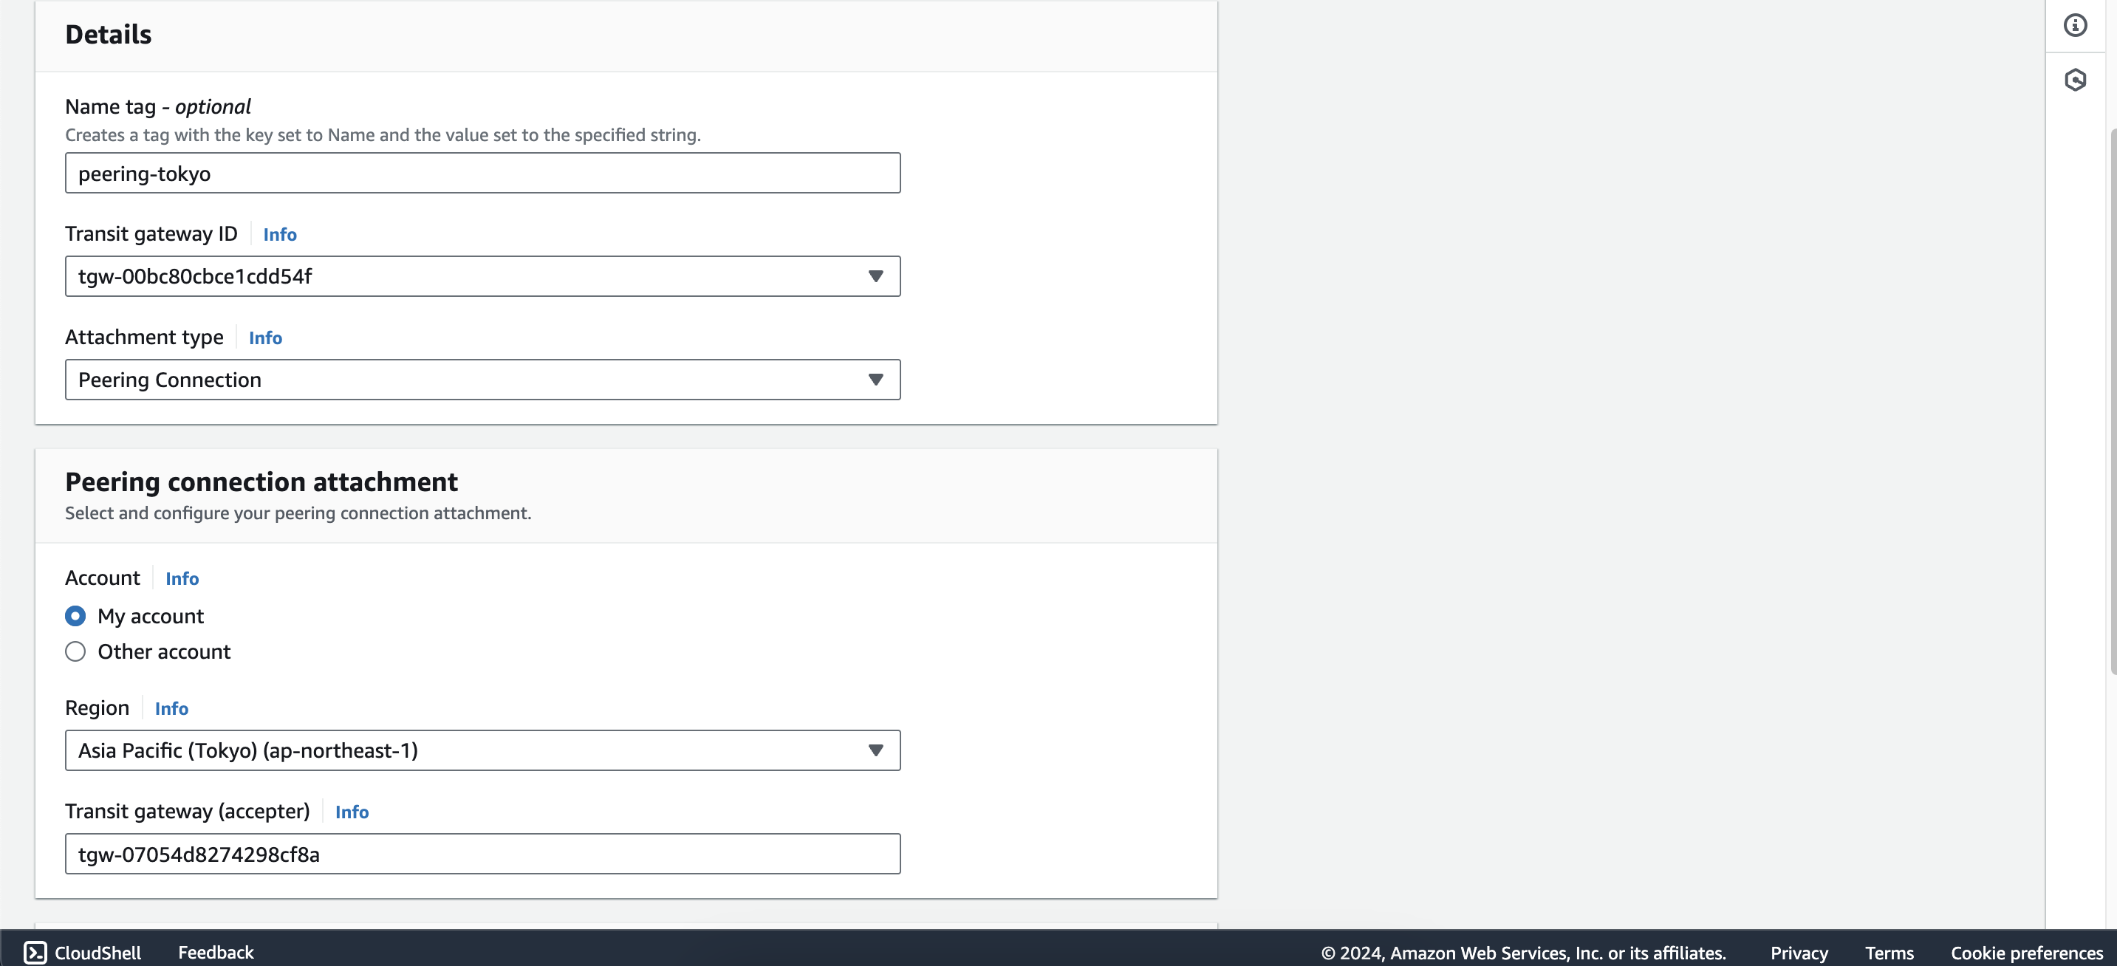The width and height of the screenshot is (2117, 966).
Task: Click Info link next to Transit gateway ID
Action: click(x=278, y=233)
